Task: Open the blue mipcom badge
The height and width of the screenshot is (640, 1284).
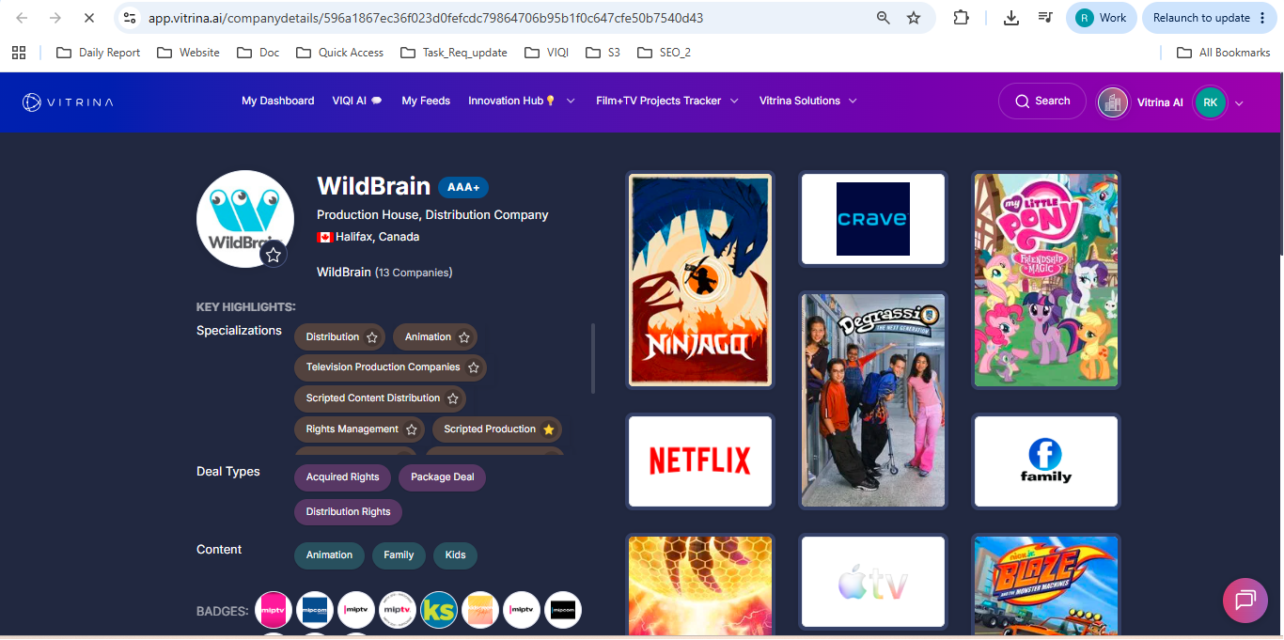Action: (x=315, y=610)
